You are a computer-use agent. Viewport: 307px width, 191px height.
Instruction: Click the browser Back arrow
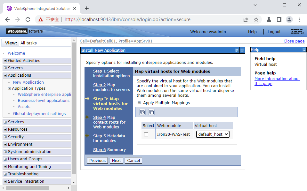pyautogui.click(x=7, y=19)
